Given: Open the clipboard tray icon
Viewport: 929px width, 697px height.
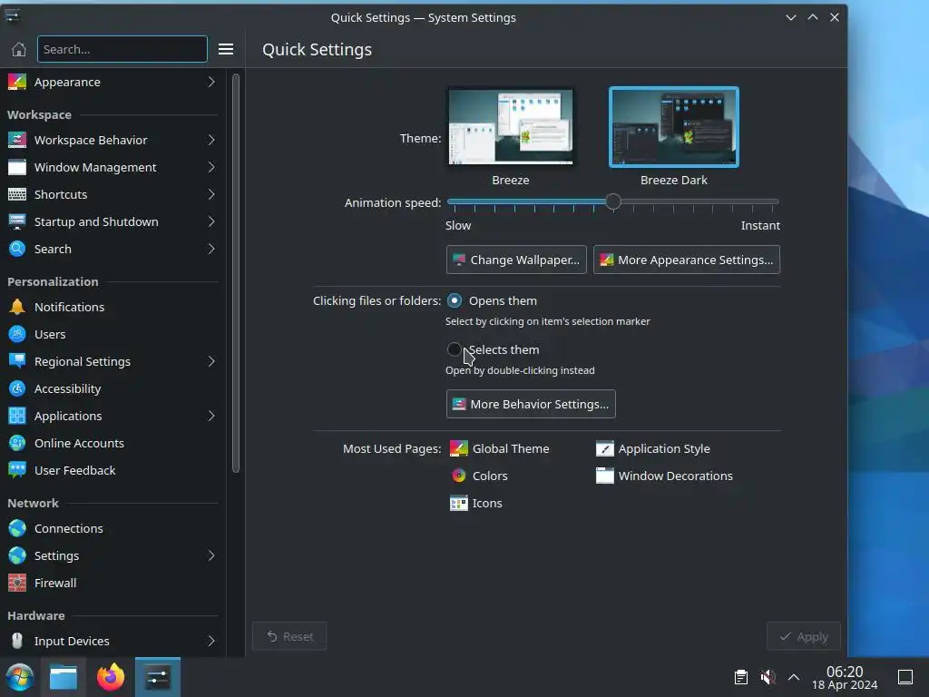Looking at the screenshot, I should pos(741,677).
